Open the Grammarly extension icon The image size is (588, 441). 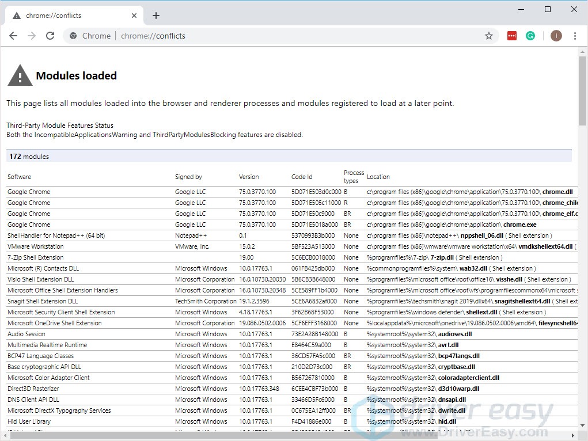point(530,36)
